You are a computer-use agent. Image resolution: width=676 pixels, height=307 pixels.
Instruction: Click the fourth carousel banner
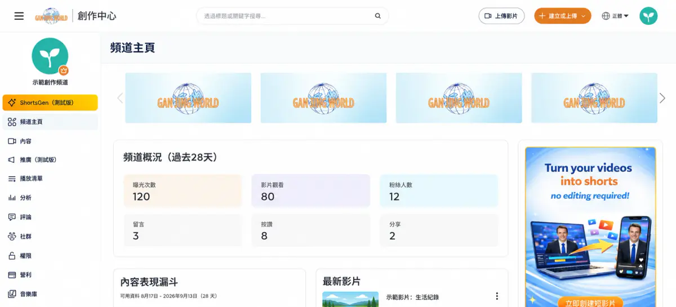(594, 98)
